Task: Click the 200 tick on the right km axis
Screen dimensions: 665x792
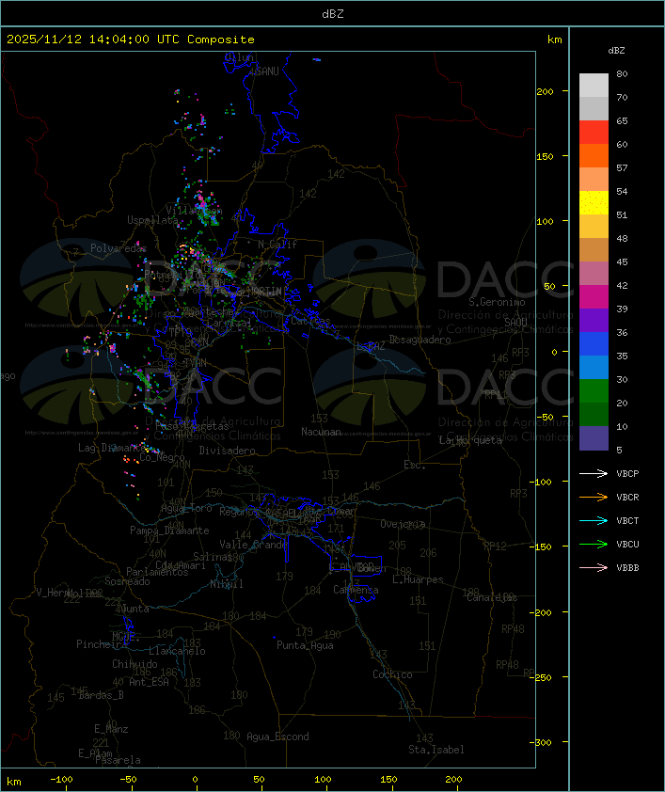Action: tap(545, 91)
